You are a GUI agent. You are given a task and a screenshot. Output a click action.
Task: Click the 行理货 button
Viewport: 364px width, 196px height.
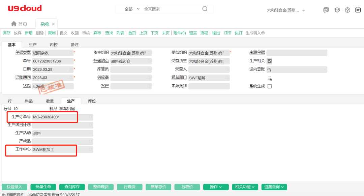pos(129,187)
